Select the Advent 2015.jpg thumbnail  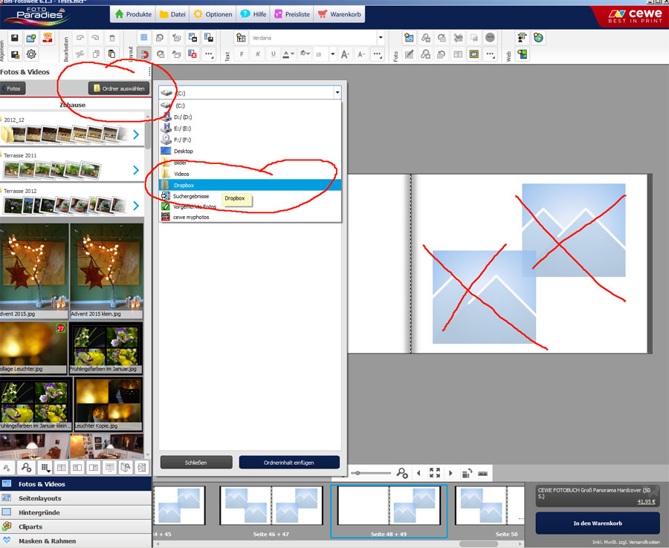[x=33, y=271]
